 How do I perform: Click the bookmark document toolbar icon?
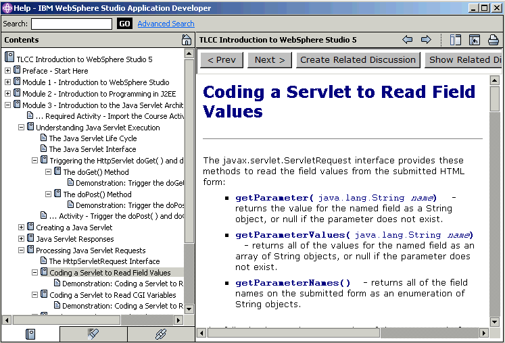click(475, 40)
